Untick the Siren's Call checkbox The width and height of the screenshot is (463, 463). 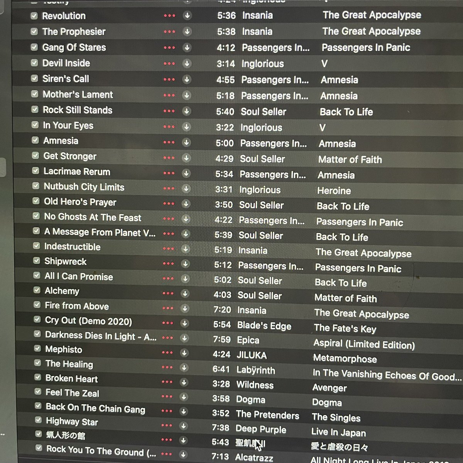pyautogui.click(x=34, y=79)
